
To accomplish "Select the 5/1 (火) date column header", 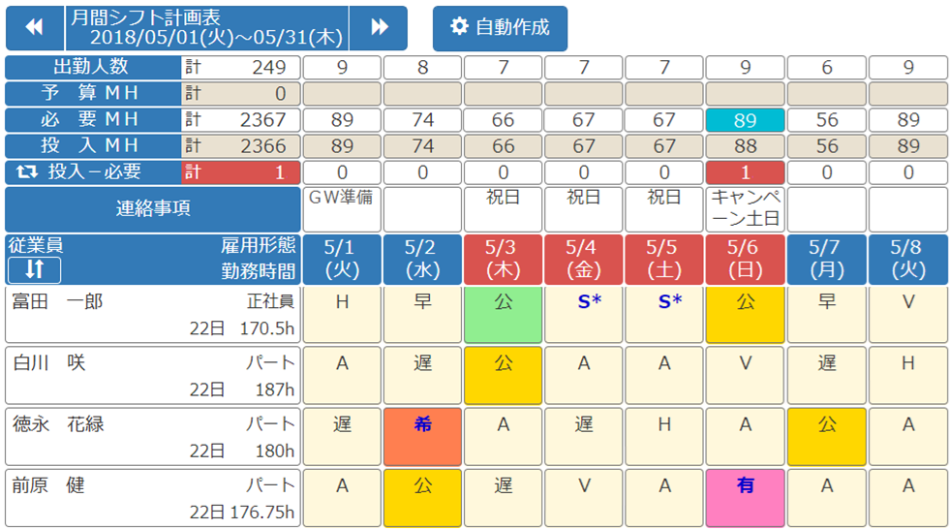I will click(342, 260).
